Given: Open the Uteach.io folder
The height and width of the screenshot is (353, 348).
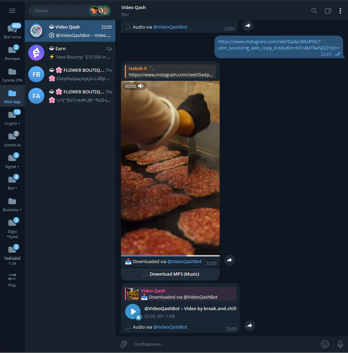Looking at the screenshot, I should pos(13,139).
